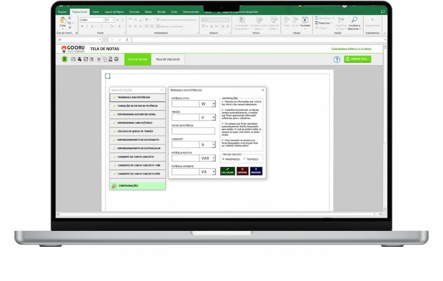443x281 pixels.
Task: Select Triângulo das Potências in options menu
Action: (x=138, y=97)
